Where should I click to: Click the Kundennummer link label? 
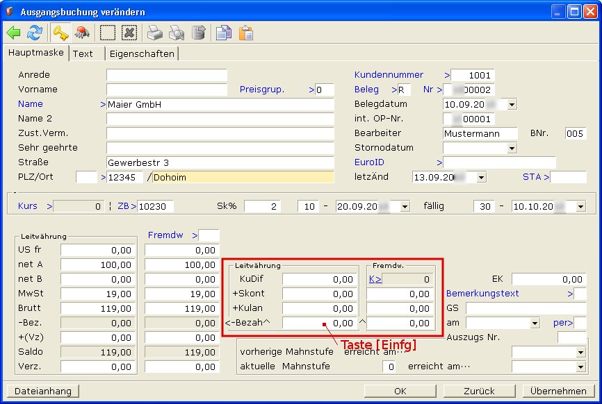pyautogui.click(x=389, y=74)
